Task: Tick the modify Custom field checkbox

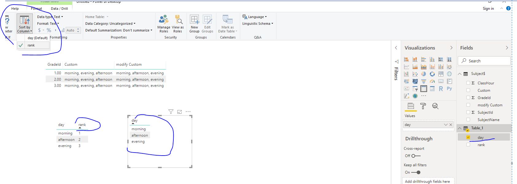Action: pyautogui.click(x=468, y=105)
